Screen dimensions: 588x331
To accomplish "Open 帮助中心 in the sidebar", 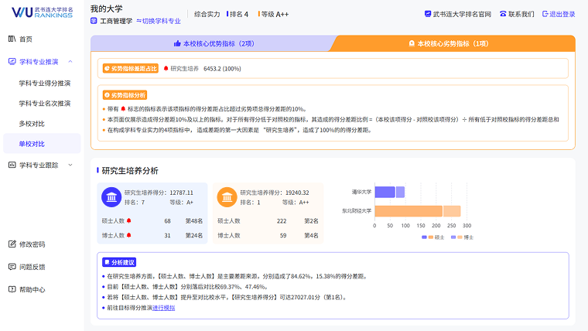I will coord(32,290).
